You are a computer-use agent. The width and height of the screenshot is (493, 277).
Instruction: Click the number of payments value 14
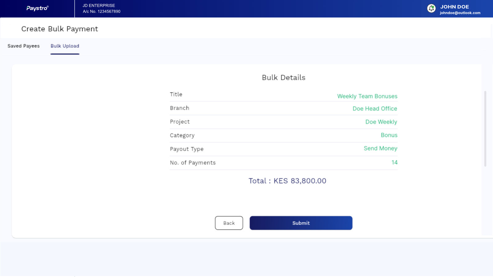(394, 162)
